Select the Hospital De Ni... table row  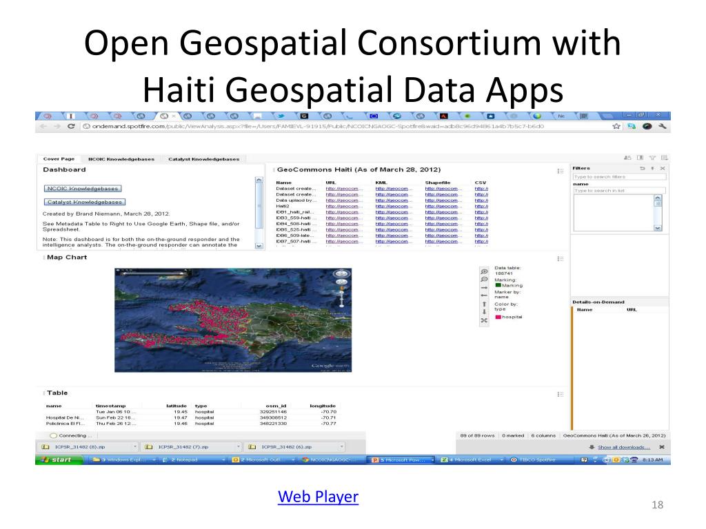tap(192, 417)
